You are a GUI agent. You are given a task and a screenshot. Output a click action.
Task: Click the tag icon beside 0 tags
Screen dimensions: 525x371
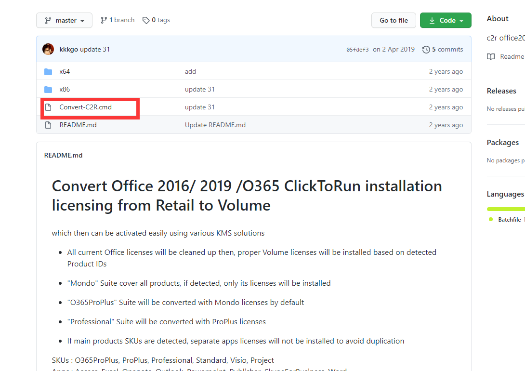(145, 20)
